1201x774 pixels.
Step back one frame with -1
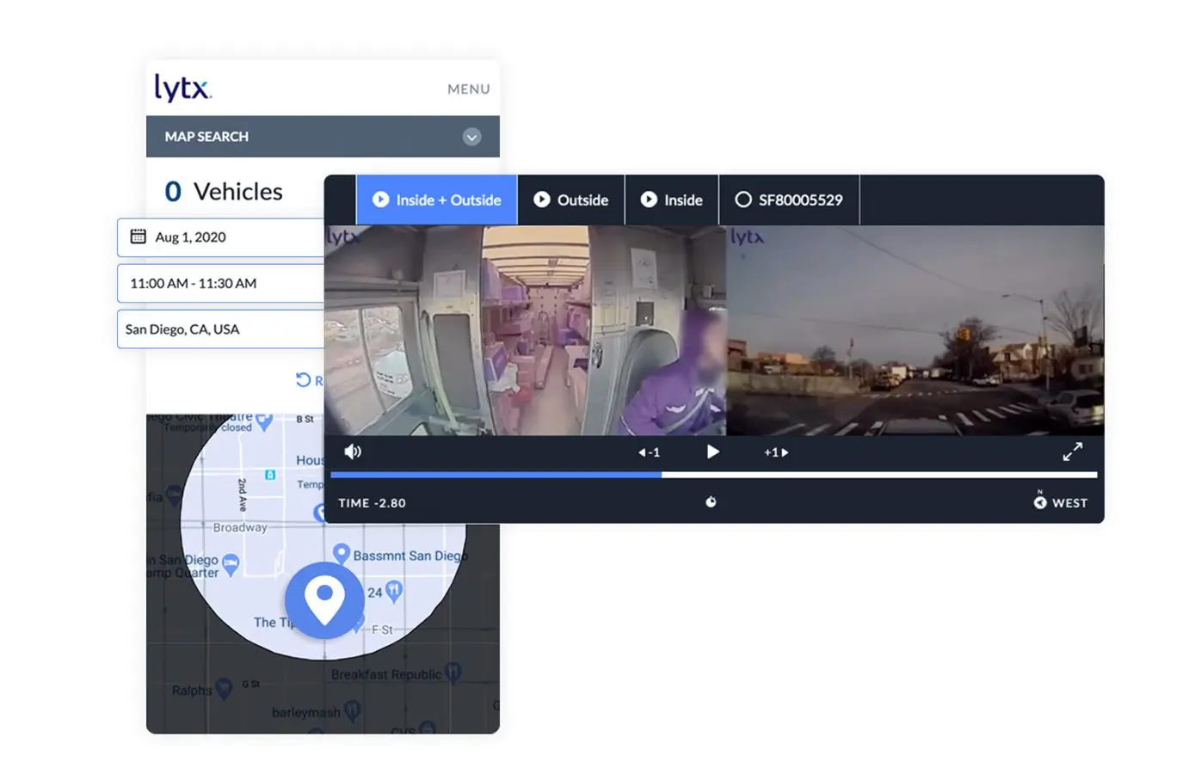tap(649, 452)
